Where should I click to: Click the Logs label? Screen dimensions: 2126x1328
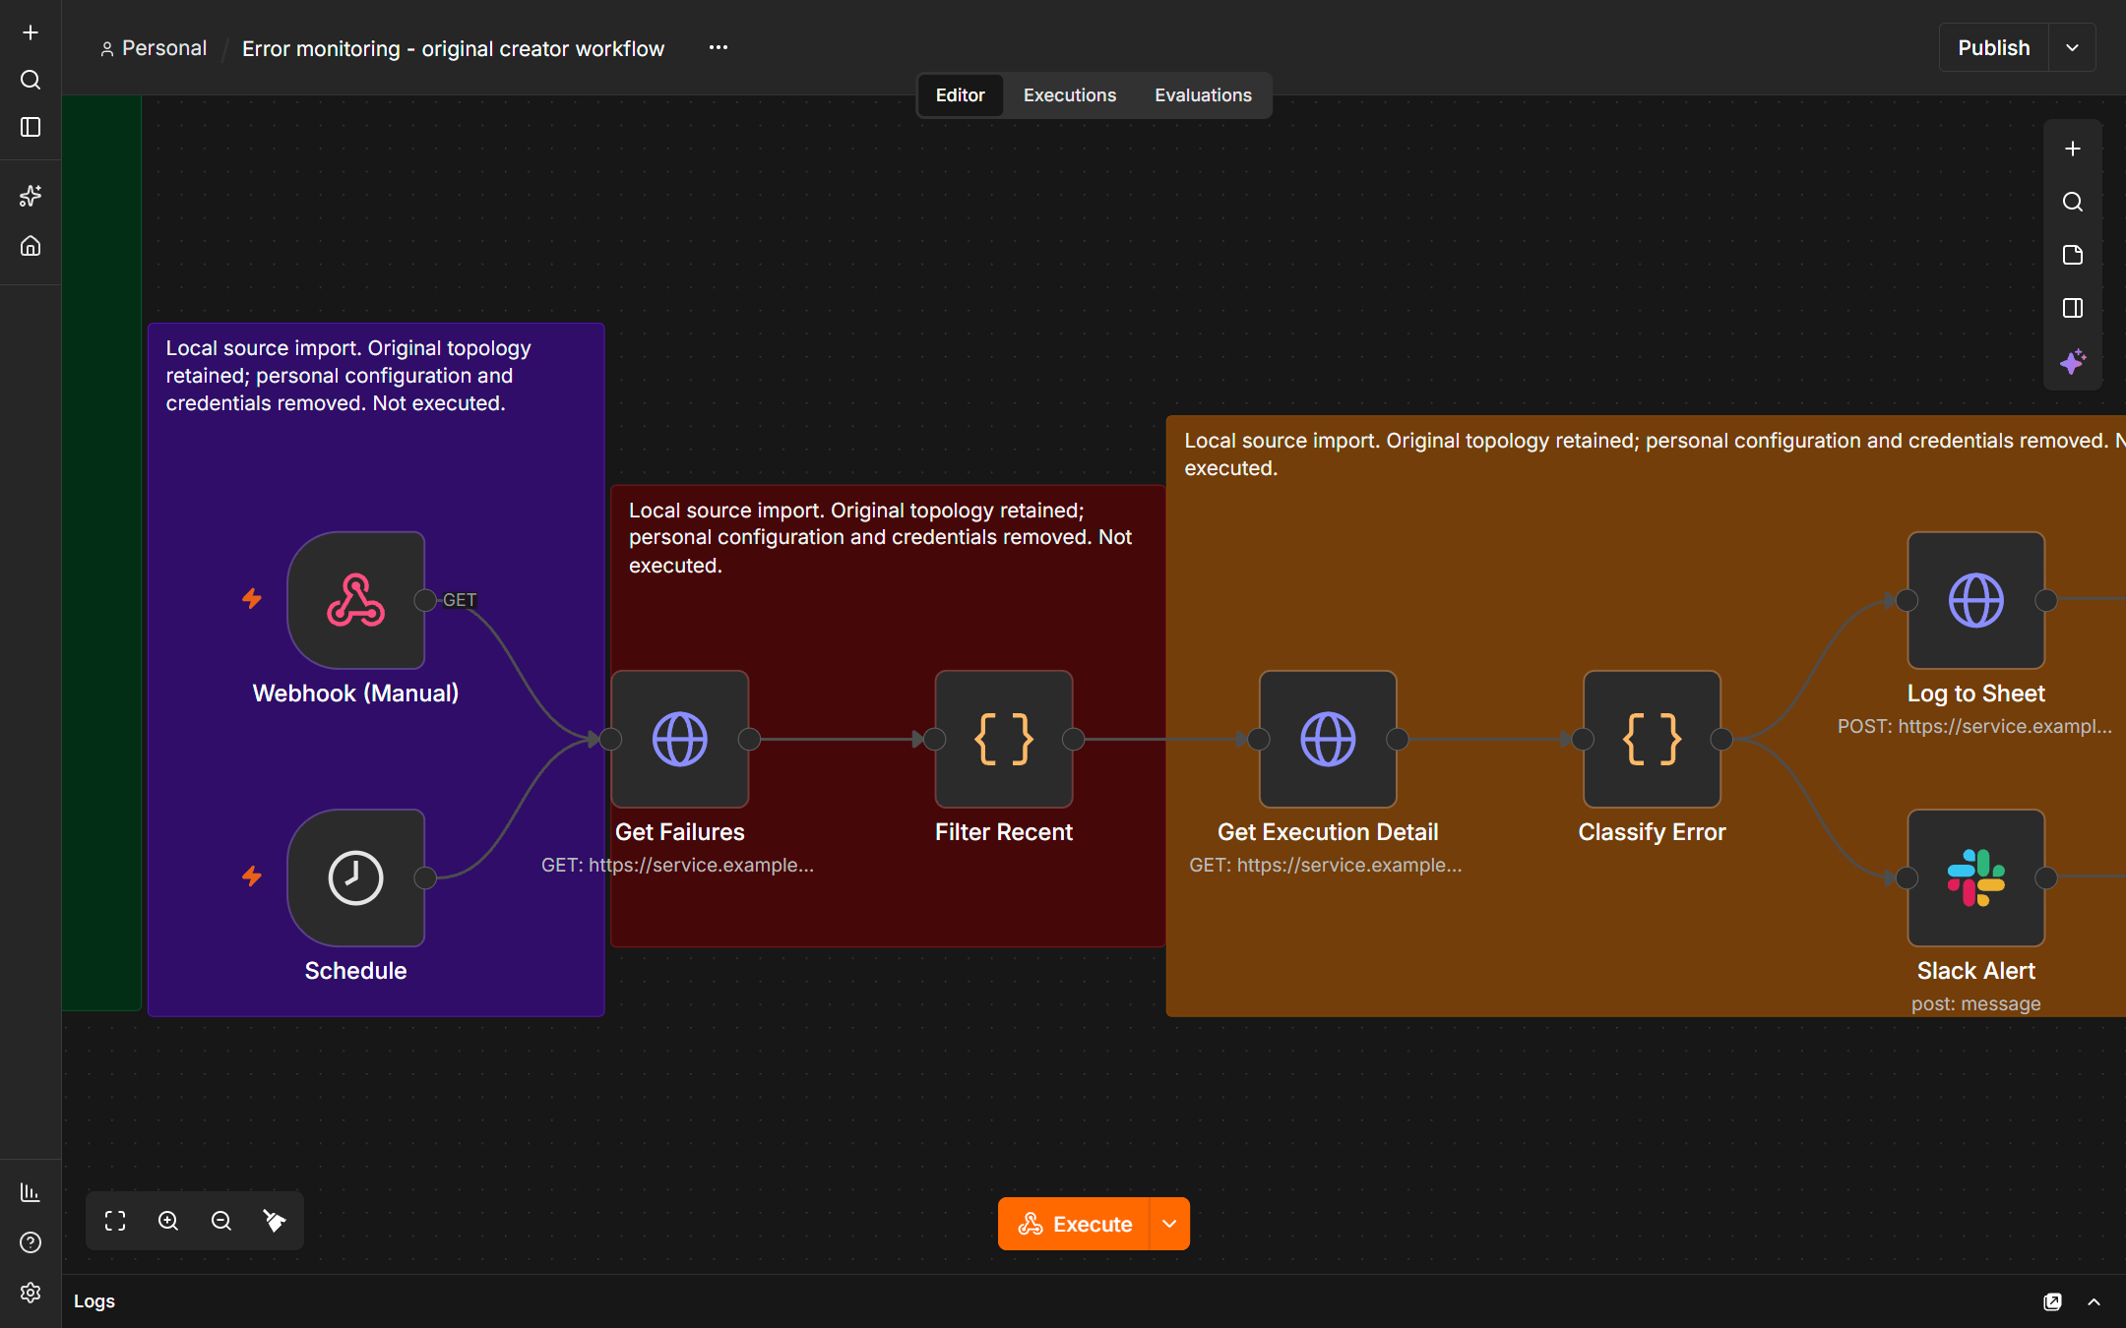click(x=94, y=1300)
